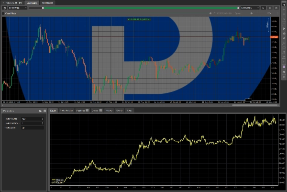Click the green backtesting timeline slider
287x192 pixels.
pos(143,8)
